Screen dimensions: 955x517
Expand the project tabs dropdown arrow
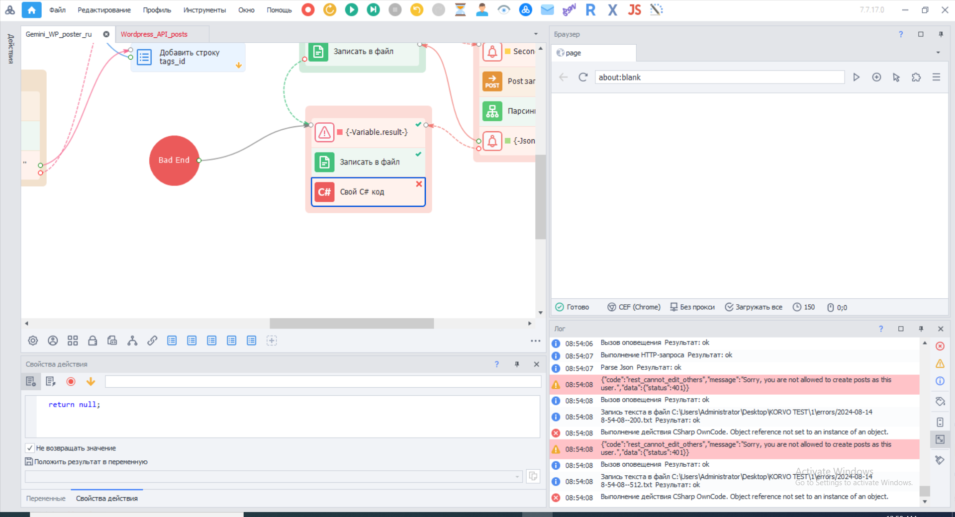tap(536, 34)
